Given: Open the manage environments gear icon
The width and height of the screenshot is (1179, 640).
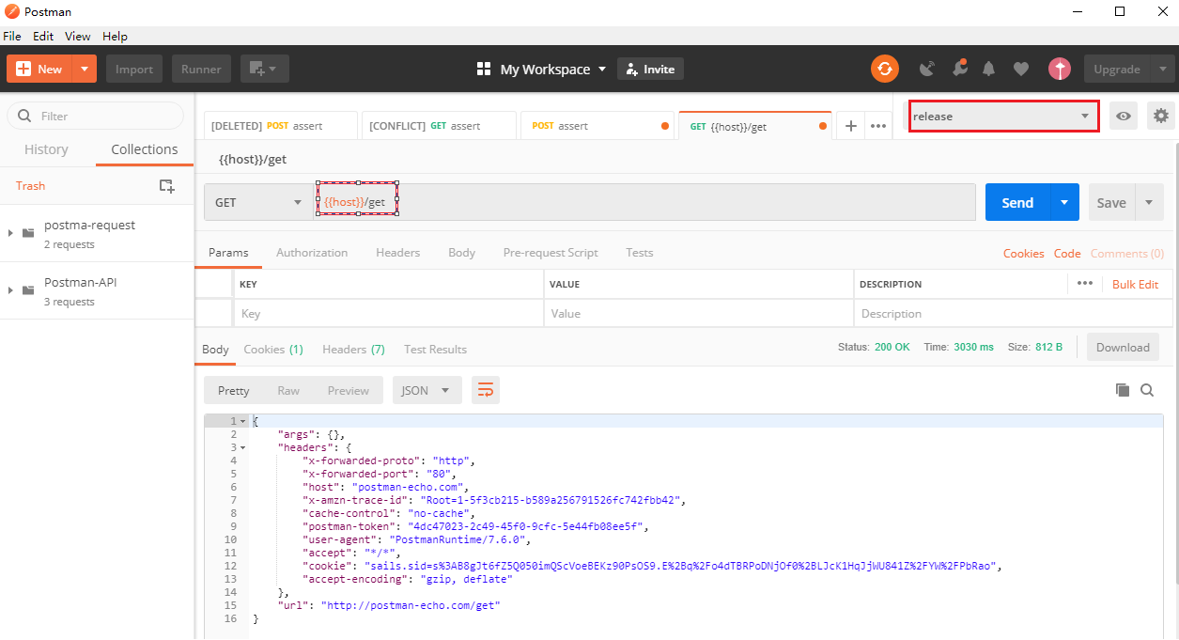Looking at the screenshot, I should pos(1161,116).
